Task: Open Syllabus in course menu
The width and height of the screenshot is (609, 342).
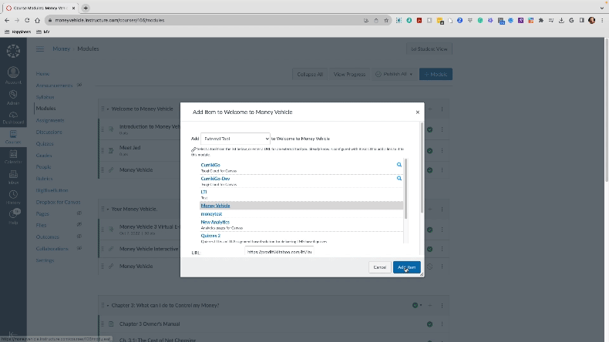Action: pyautogui.click(x=45, y=97)
